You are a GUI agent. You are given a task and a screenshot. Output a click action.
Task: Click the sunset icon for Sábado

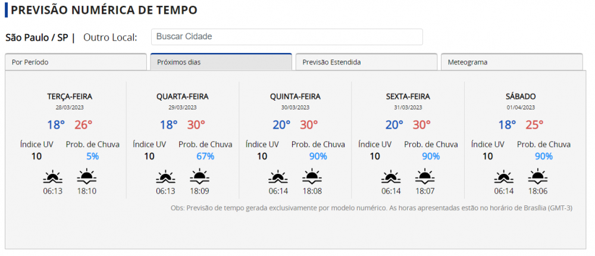tap(537, 177)
